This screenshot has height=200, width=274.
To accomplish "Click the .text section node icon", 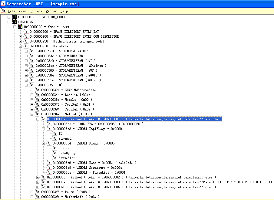I will point(20,27).
